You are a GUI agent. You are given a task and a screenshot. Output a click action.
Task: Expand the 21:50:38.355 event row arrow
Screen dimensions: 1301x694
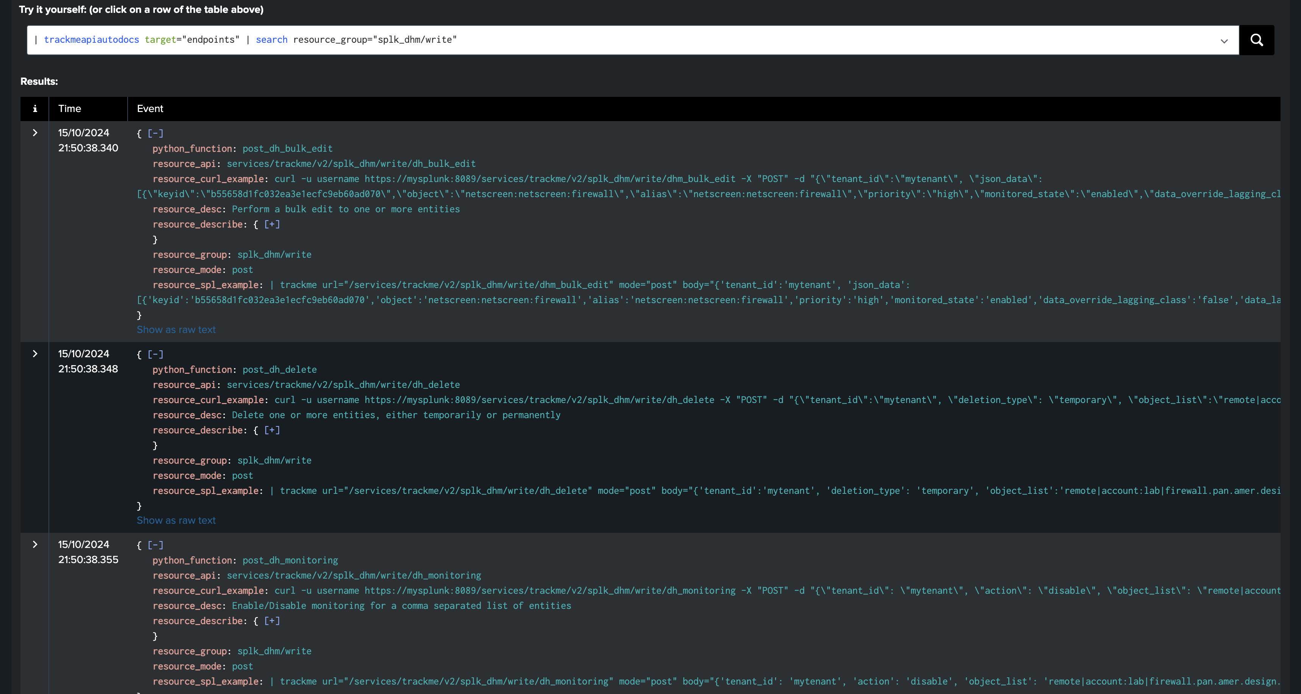point(35,545)
